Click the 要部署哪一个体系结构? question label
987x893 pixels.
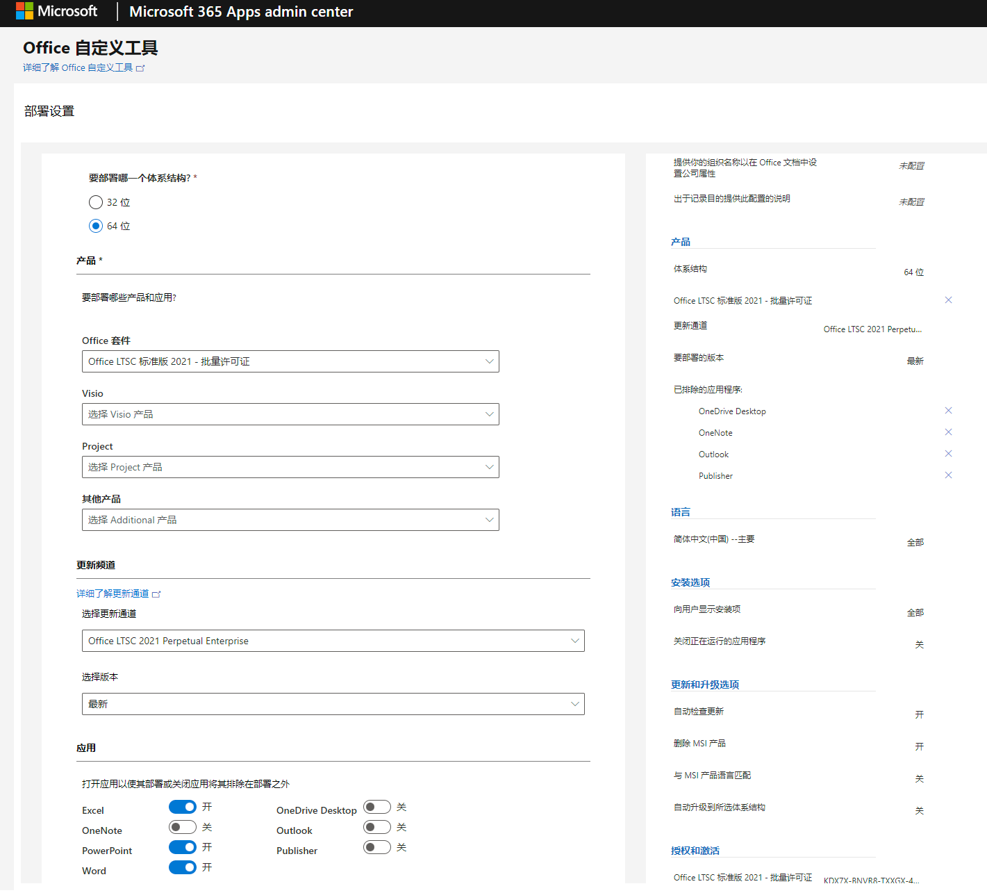(140, 178)
